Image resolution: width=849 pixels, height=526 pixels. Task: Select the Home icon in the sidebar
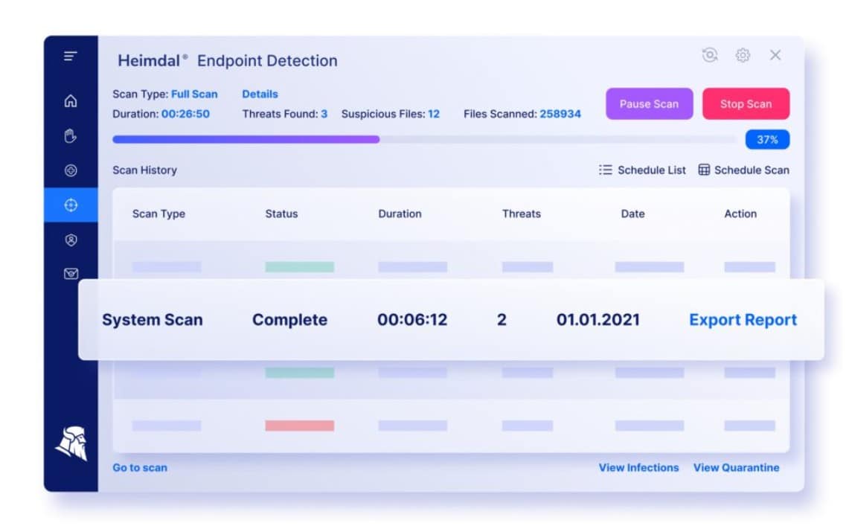click(70, 101)
